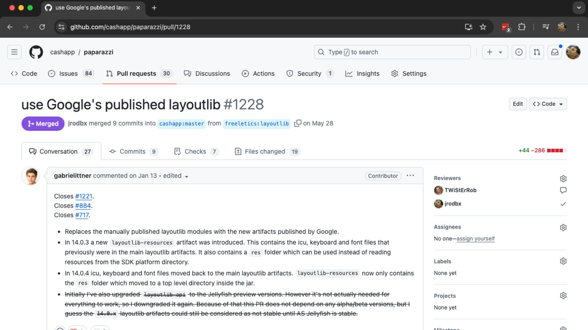This screenshot has width=588, height=330.
Task: Expand the Code dropdown button
Action: [x=548, y=104]
